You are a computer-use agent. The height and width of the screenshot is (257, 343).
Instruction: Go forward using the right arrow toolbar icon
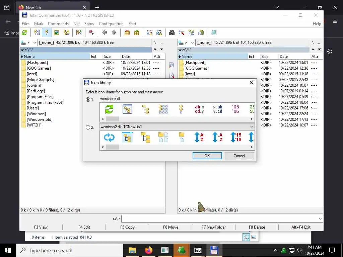(x=114, y=32)
